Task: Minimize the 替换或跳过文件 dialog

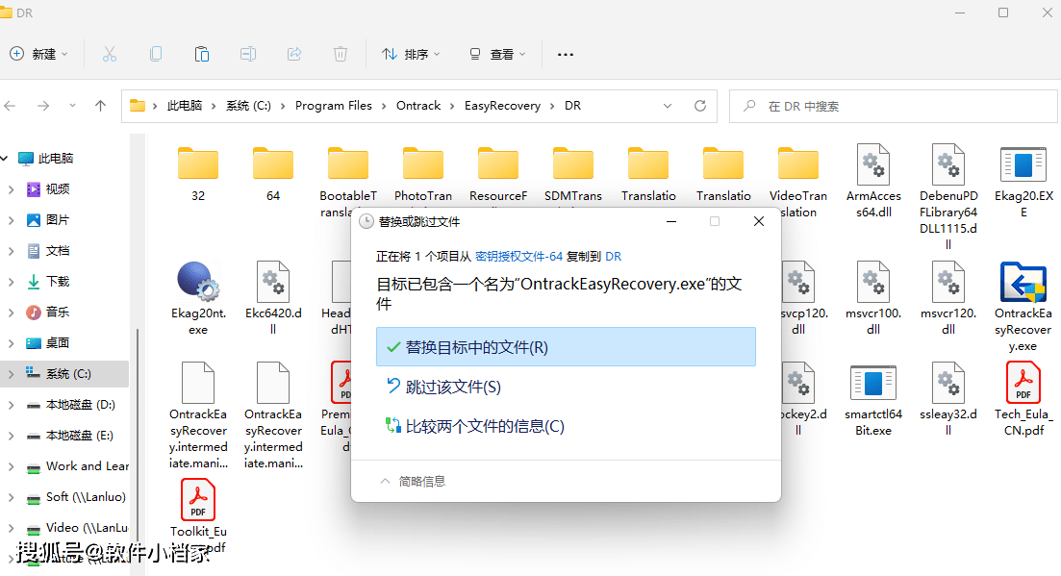Action: pos(671,221)
